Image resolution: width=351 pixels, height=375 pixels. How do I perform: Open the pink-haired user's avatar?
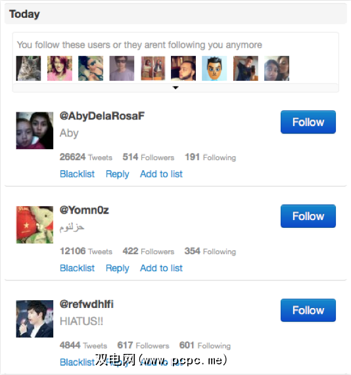point(60,68)
